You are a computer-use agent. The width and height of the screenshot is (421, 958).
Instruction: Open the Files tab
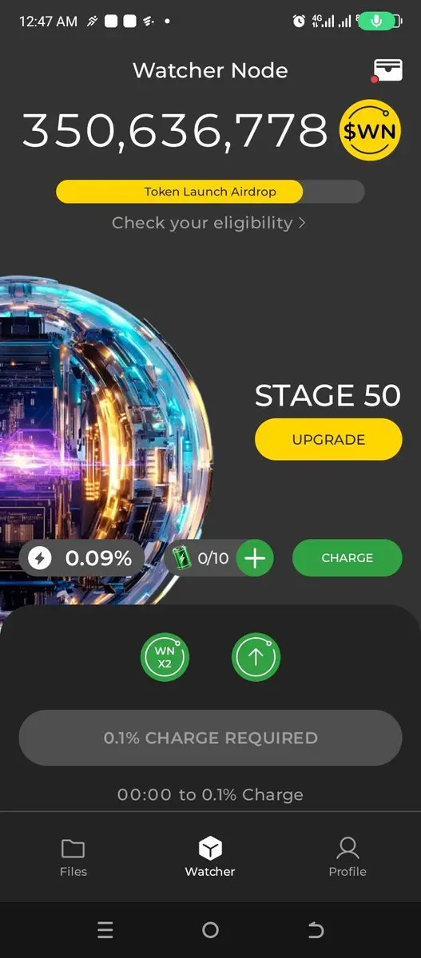point(73,857)
